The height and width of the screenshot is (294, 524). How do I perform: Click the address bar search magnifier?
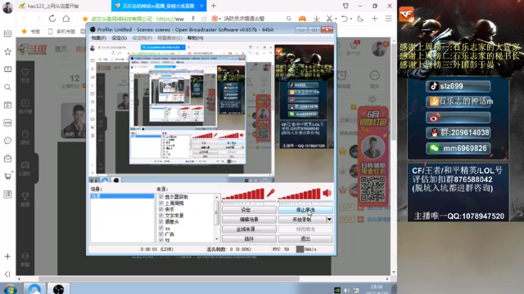pos(288,19)
